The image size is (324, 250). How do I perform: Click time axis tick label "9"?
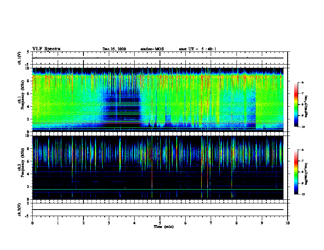(262, 223)
